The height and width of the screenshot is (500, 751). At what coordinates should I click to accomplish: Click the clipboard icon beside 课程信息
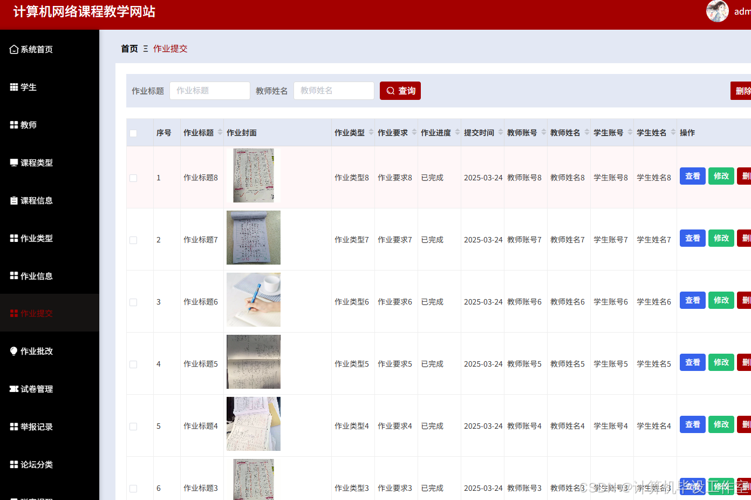coord(14,200)
